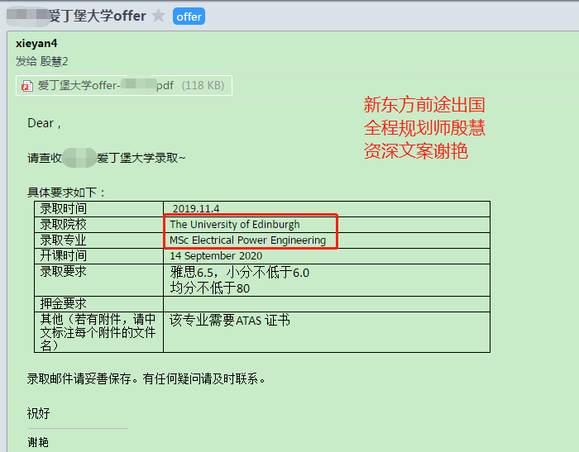
Task: Click the 雅思6.5，小分不低于6.0 requirement text
Action: pyautogui.click(x=239, y=273)
